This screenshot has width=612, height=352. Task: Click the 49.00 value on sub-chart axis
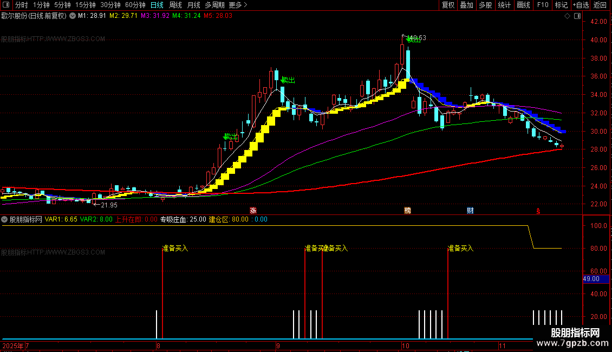(591, 279)
